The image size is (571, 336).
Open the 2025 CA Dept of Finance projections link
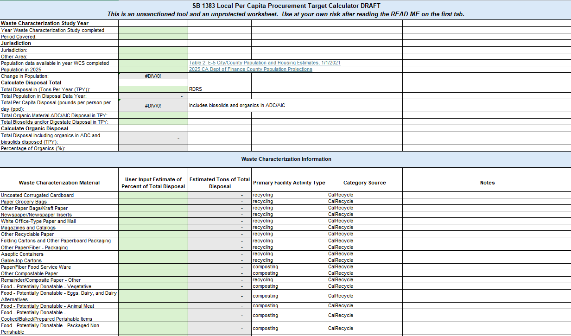(250, 69)
